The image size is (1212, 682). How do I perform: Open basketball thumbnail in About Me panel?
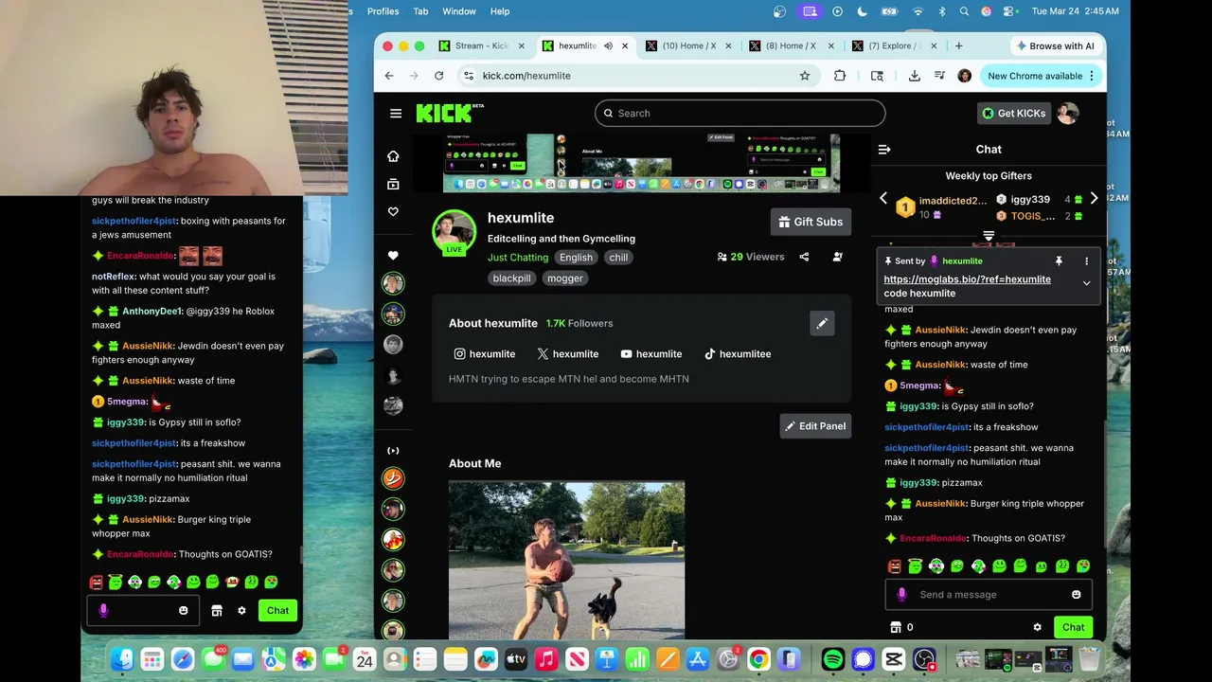point(566,561)
